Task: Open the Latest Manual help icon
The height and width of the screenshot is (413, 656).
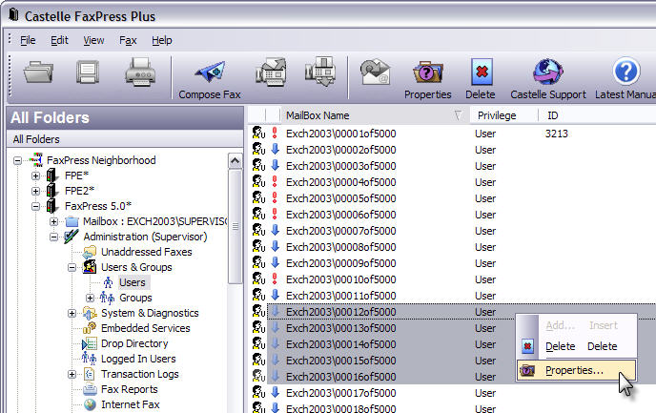Action: pos(625,74)
